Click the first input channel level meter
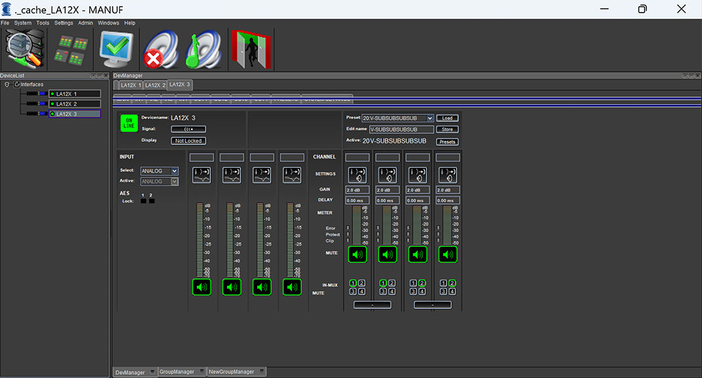This screenshot has width=702, height=378. tap(199, 240)
